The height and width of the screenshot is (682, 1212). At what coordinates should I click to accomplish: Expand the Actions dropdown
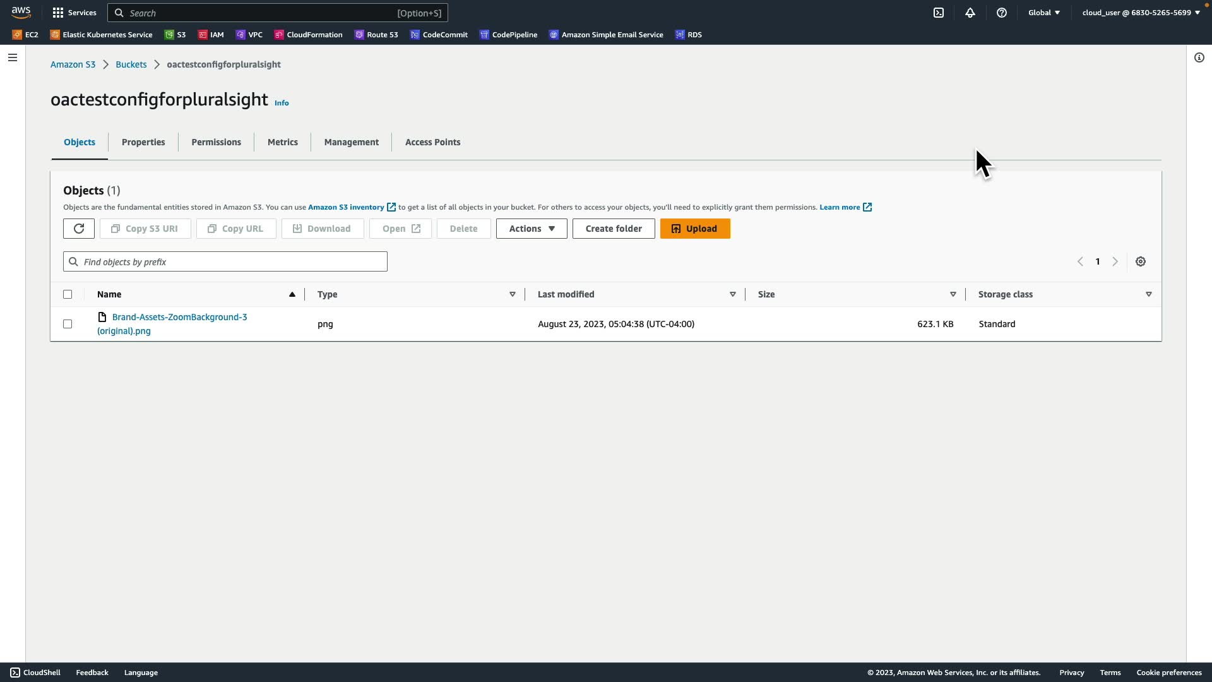point(532,229)
